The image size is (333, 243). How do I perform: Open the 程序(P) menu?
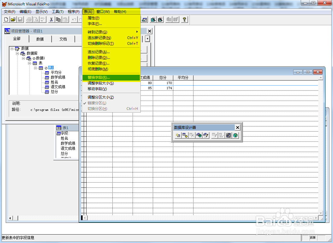74,12
